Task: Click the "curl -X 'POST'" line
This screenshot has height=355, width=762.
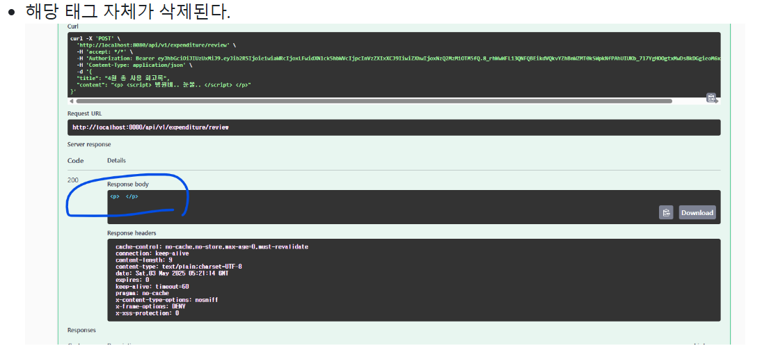Action: (95, 38)
